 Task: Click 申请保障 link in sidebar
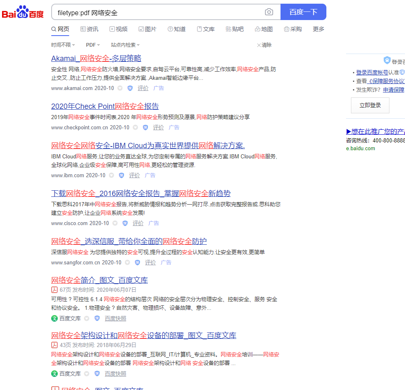click(x=394, y=90)
